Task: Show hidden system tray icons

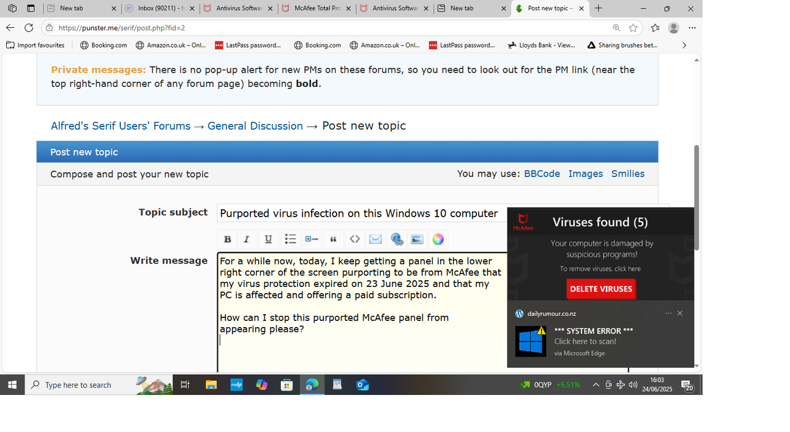Action: (596, 384)
